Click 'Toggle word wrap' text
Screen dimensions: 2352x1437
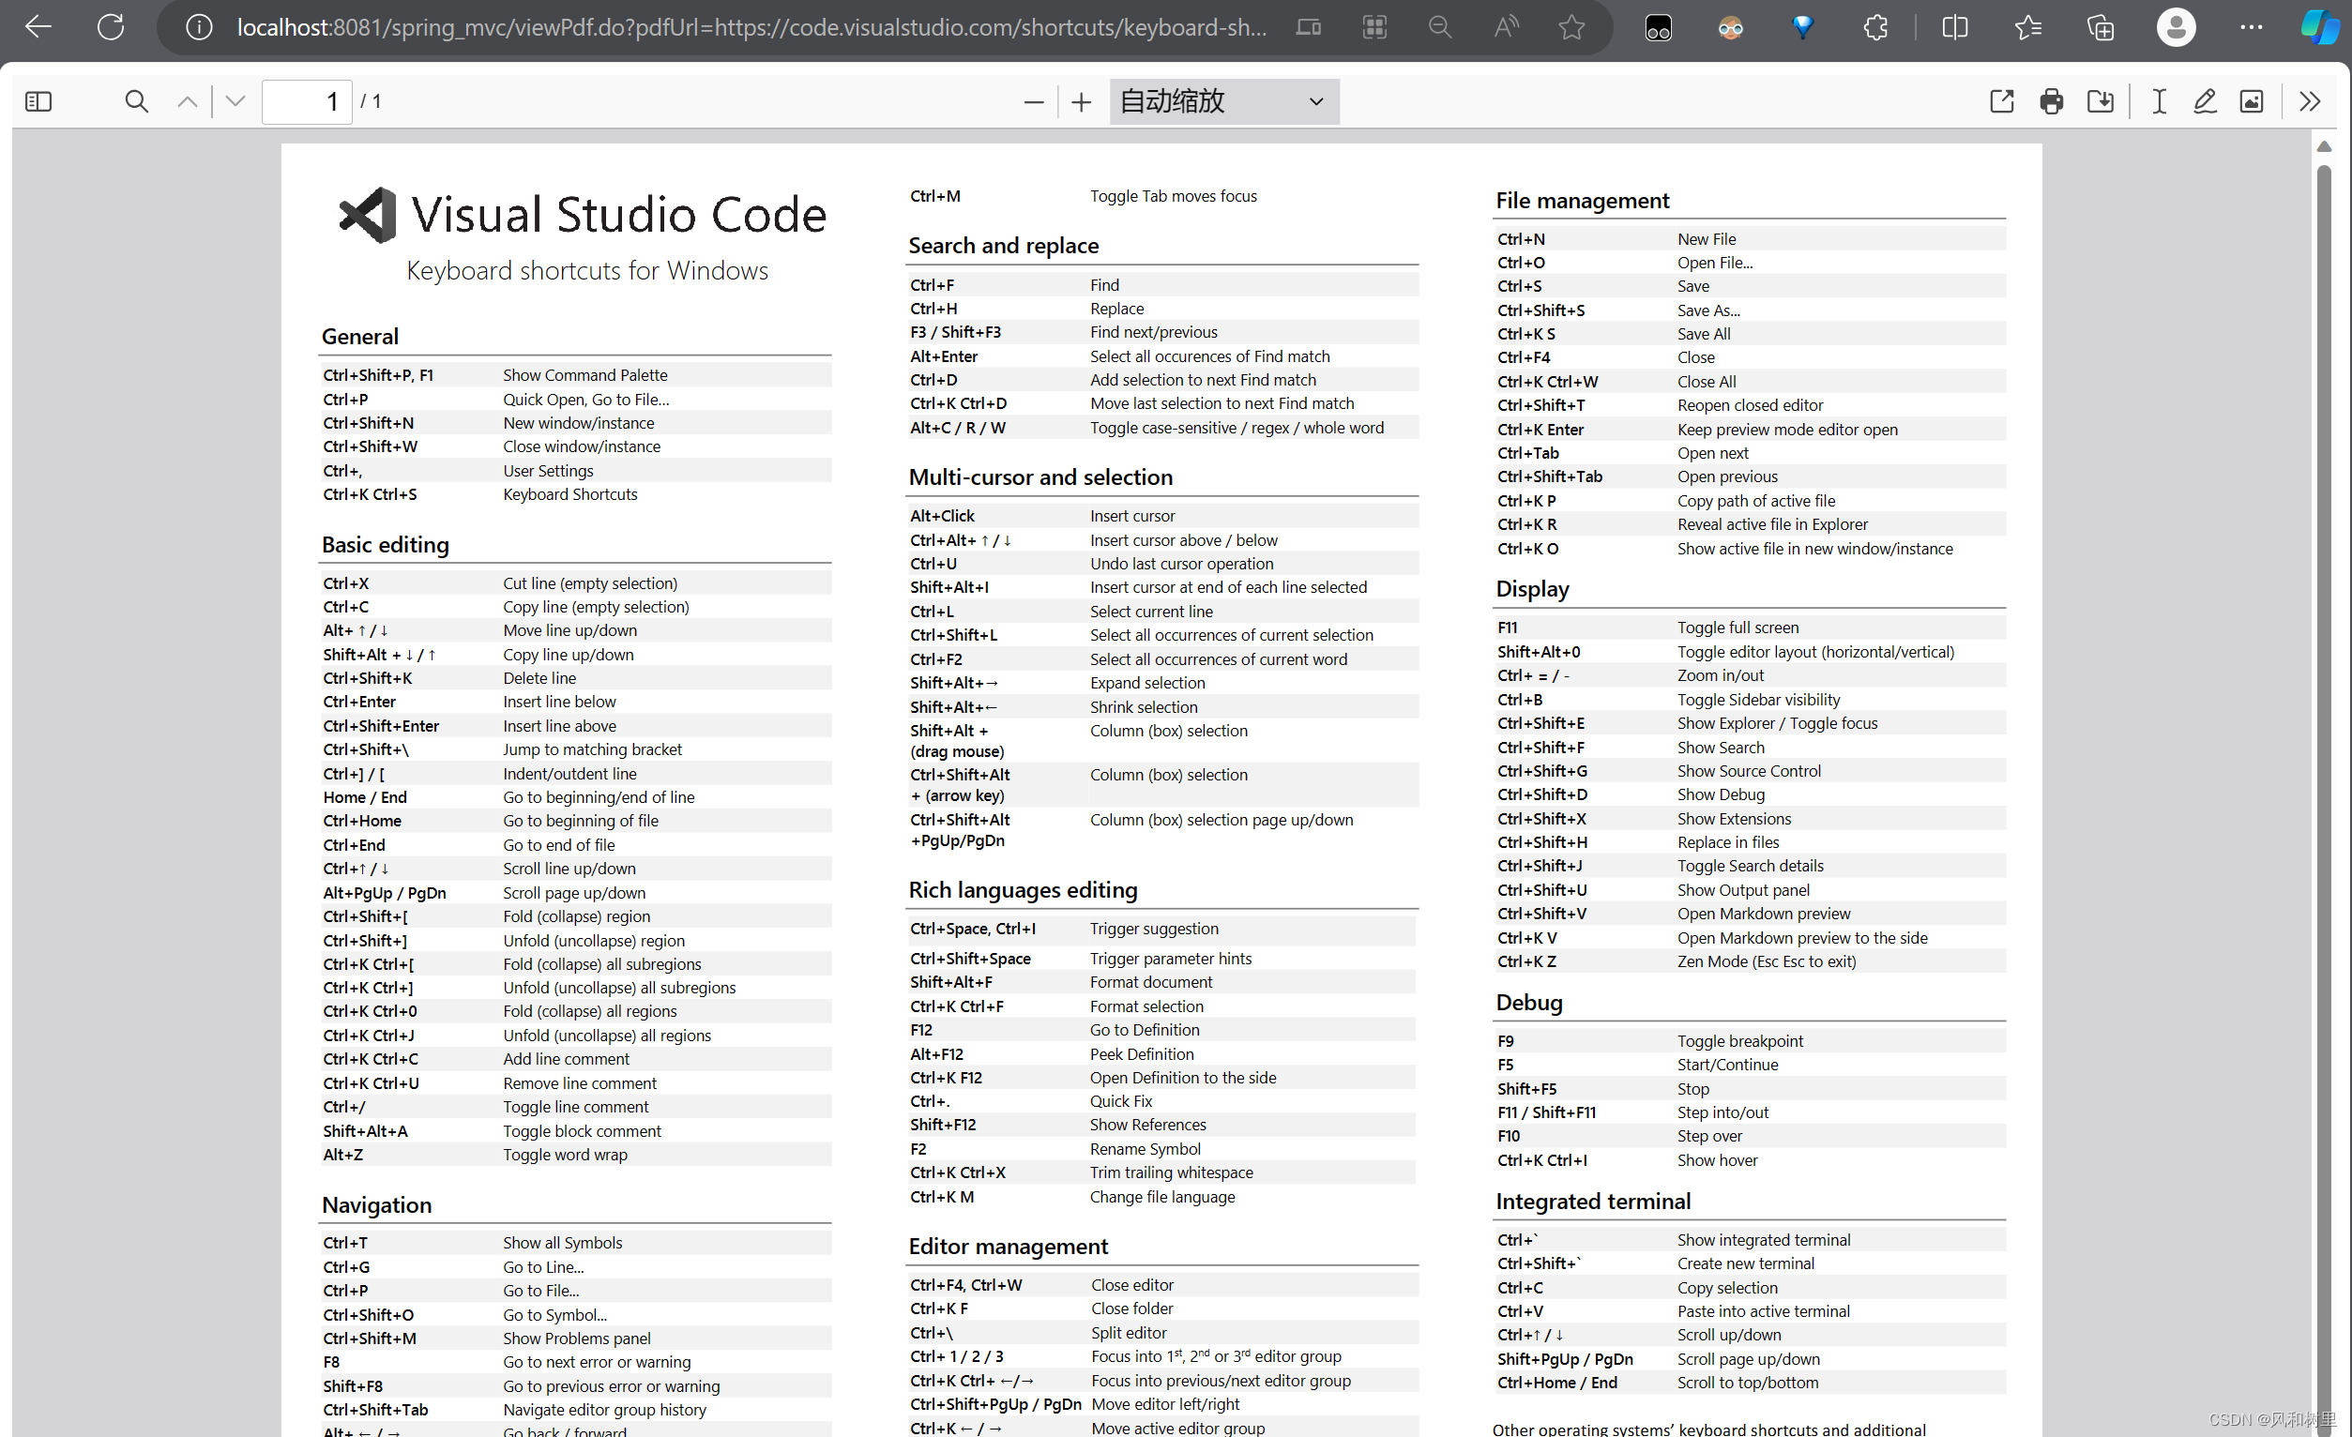click(565, 1155)
